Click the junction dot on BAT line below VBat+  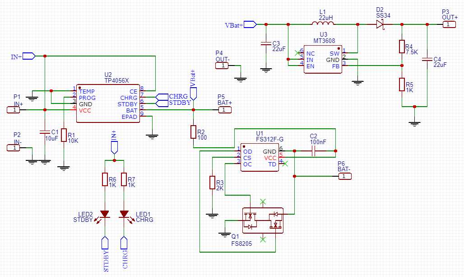click(193, 110)
